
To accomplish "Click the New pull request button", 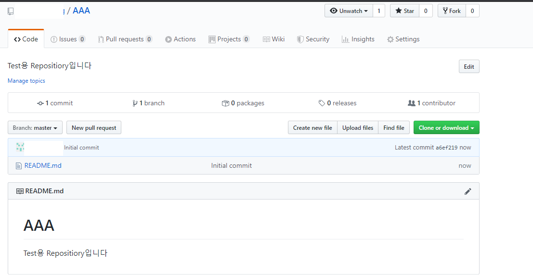I will pyautogui.click(x=94, y=128).
